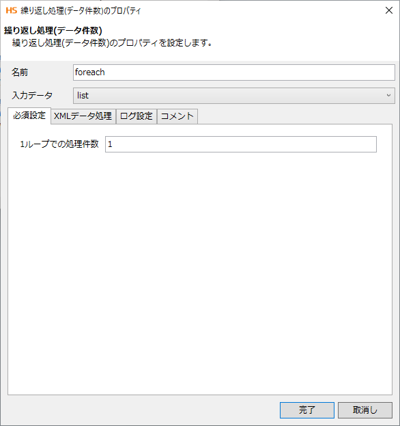This screenshot has width=400, height=426.
Task: Close the properties dialog with X
Action: [x=389, y=10]
